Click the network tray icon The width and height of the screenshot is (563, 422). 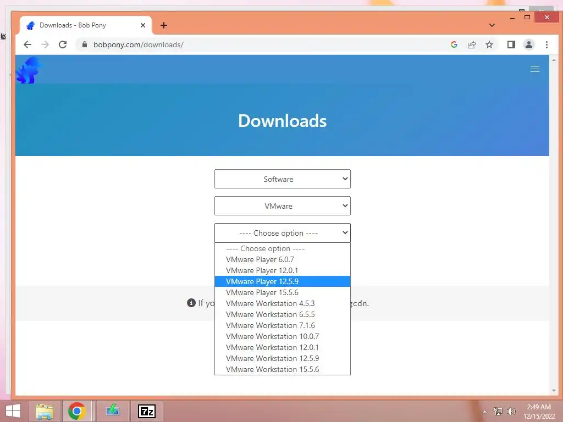498,411
